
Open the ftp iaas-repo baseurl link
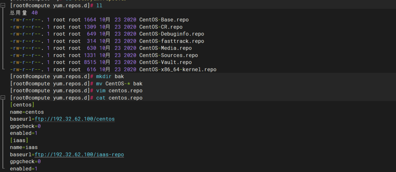[79, 154]
